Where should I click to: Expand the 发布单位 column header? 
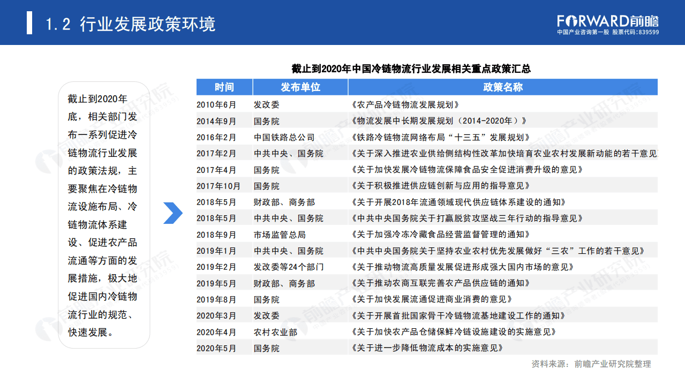(299, 87)
